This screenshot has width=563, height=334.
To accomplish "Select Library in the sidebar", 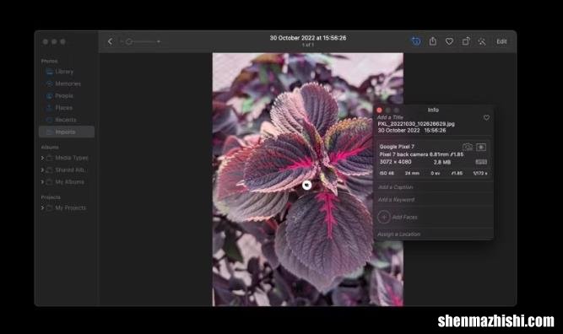I will tap(64, 72).
